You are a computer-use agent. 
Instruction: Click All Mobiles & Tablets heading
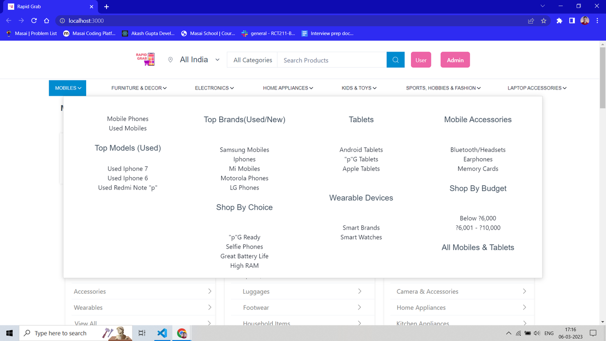coord(478,247)
